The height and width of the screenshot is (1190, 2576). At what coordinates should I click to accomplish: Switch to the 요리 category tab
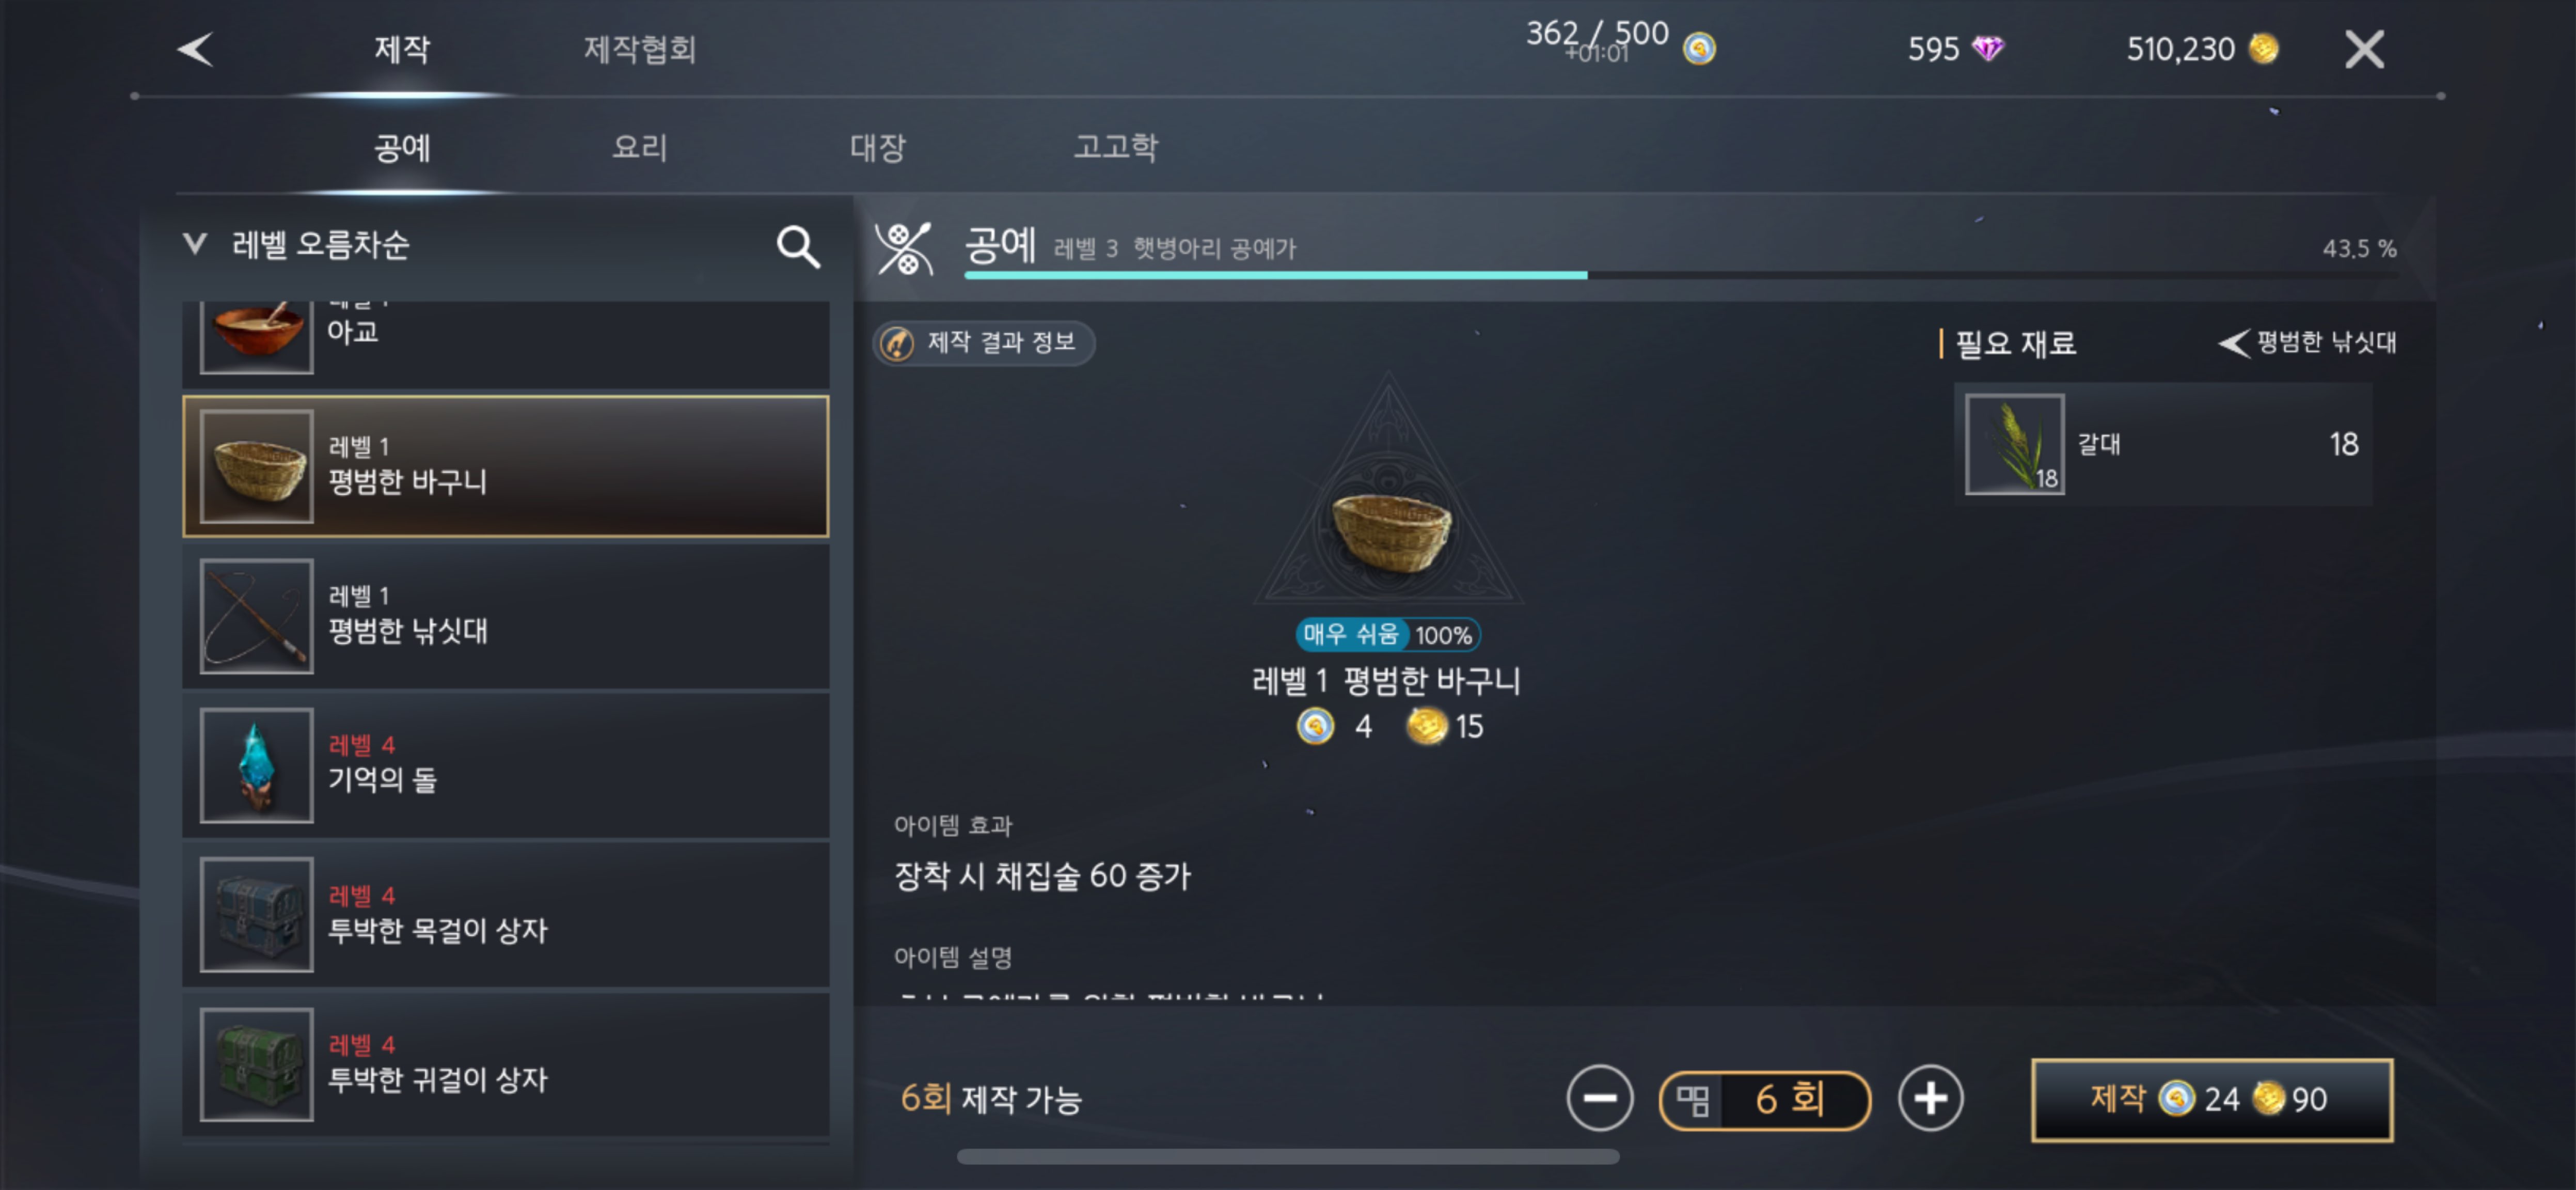coord(640,147)
